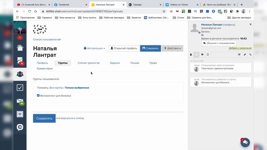Screen dimensions: 267x150
Task: Reload the page
Action: pyautogui.click(x=30, y=11)
